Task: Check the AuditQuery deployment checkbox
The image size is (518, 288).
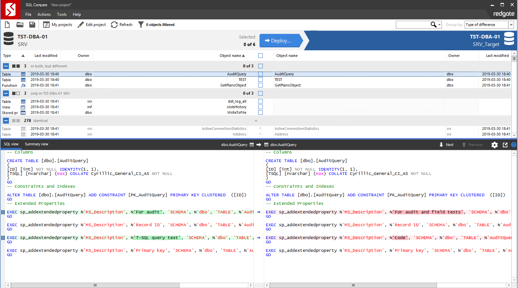Action: [260, 74]
